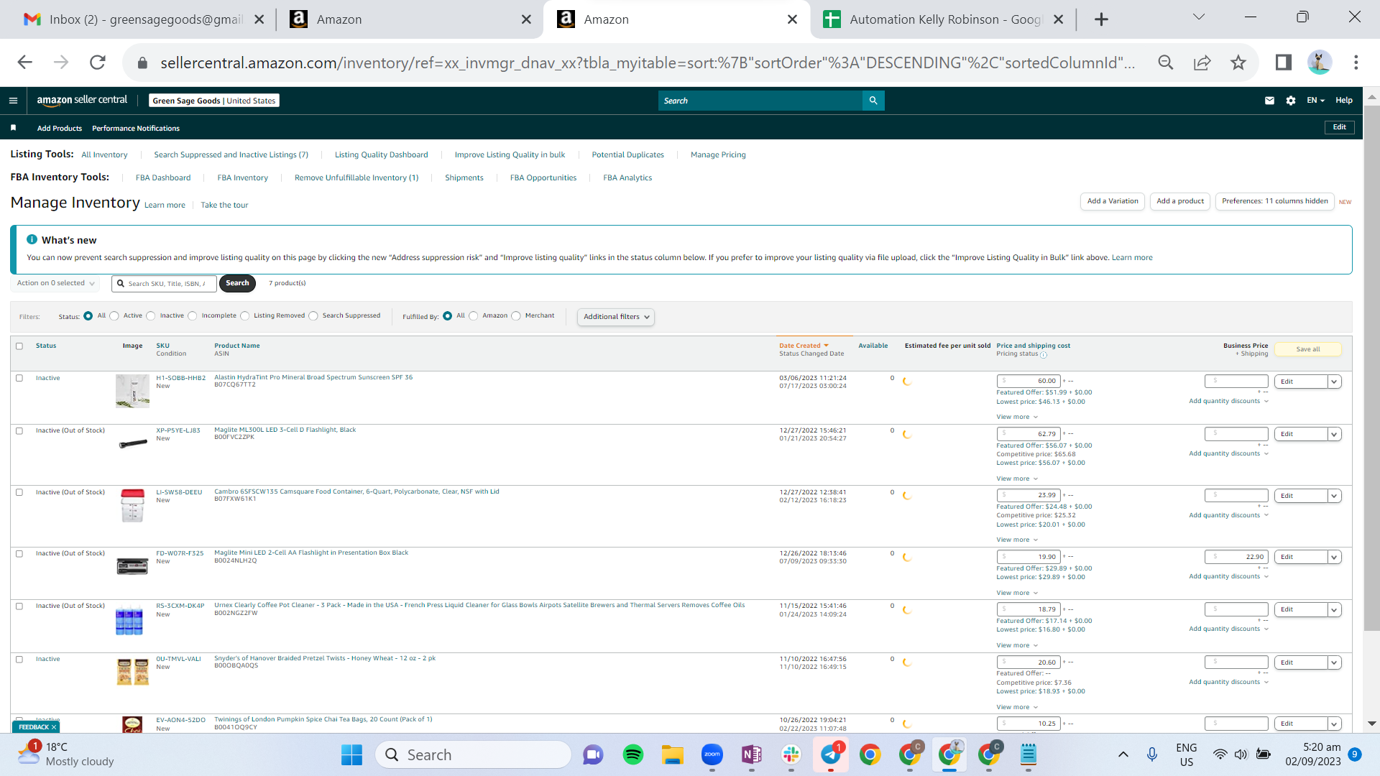
Task: Open Slack from the taskbar
Action: 791,754
